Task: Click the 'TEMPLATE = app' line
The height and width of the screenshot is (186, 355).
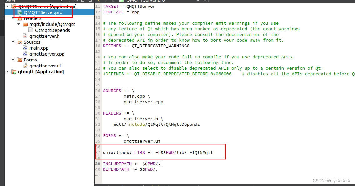Action: pos(121,12)
